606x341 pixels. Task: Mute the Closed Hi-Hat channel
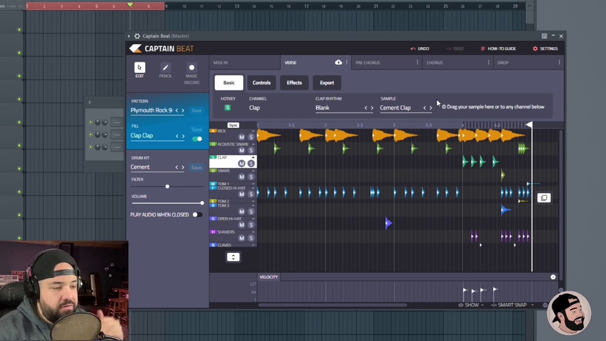[241, 194]
